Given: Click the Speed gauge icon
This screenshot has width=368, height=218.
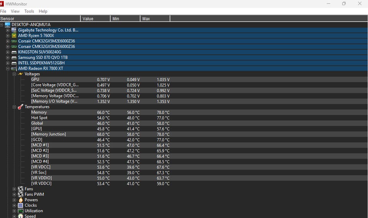Looking at the screenshot, I should point(21,216).
